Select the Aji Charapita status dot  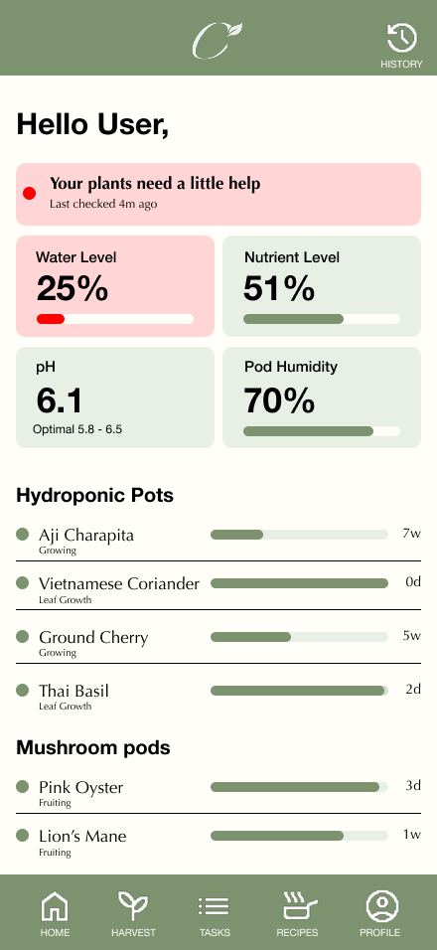(x=23, y=535)
